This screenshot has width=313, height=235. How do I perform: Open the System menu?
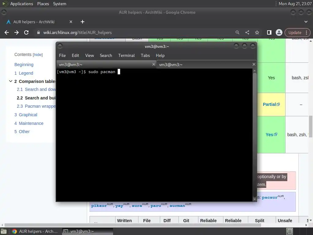pos(60,4)
